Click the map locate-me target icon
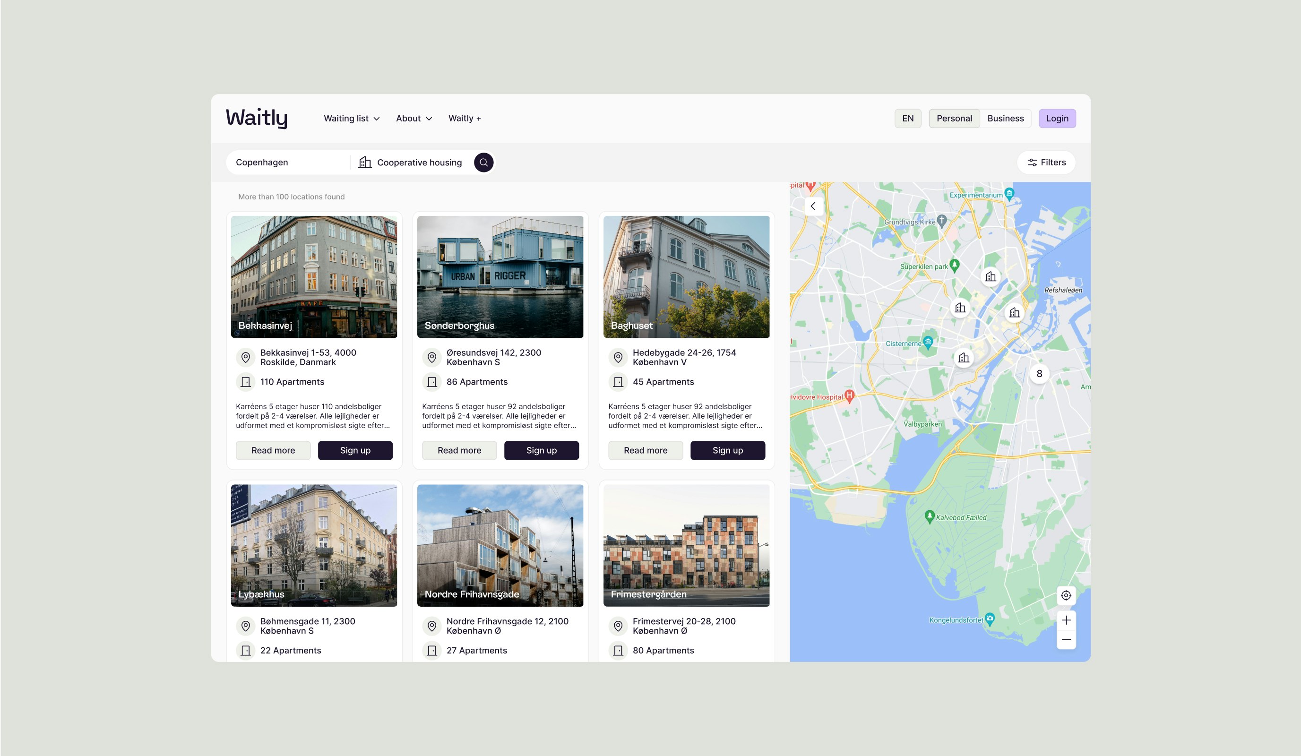The height and width of the screenshot is (756, 1301). pos(1066,595)
